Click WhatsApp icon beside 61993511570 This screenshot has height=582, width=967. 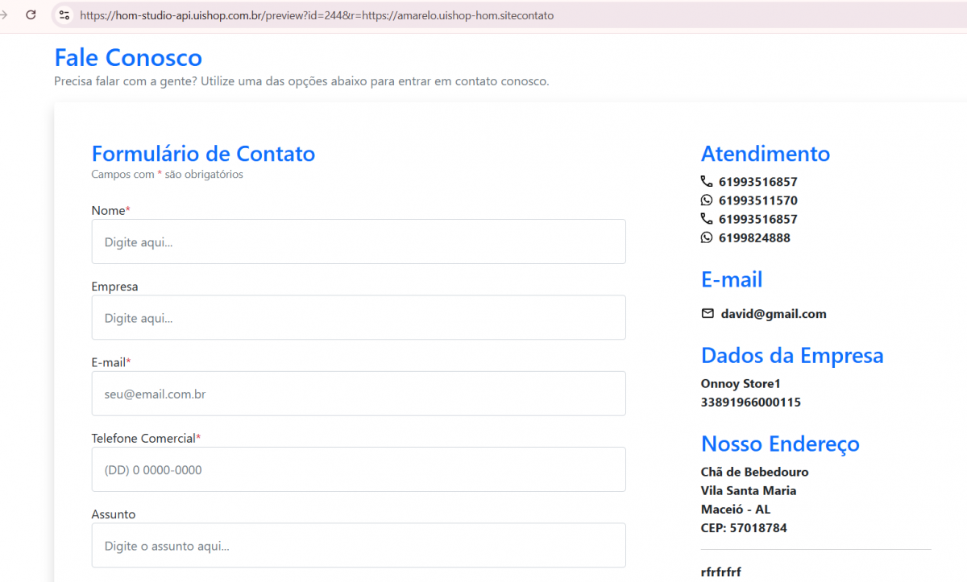(707, 200)
